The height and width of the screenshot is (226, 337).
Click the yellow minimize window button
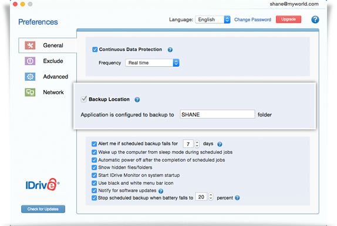(x=22, y=4)
